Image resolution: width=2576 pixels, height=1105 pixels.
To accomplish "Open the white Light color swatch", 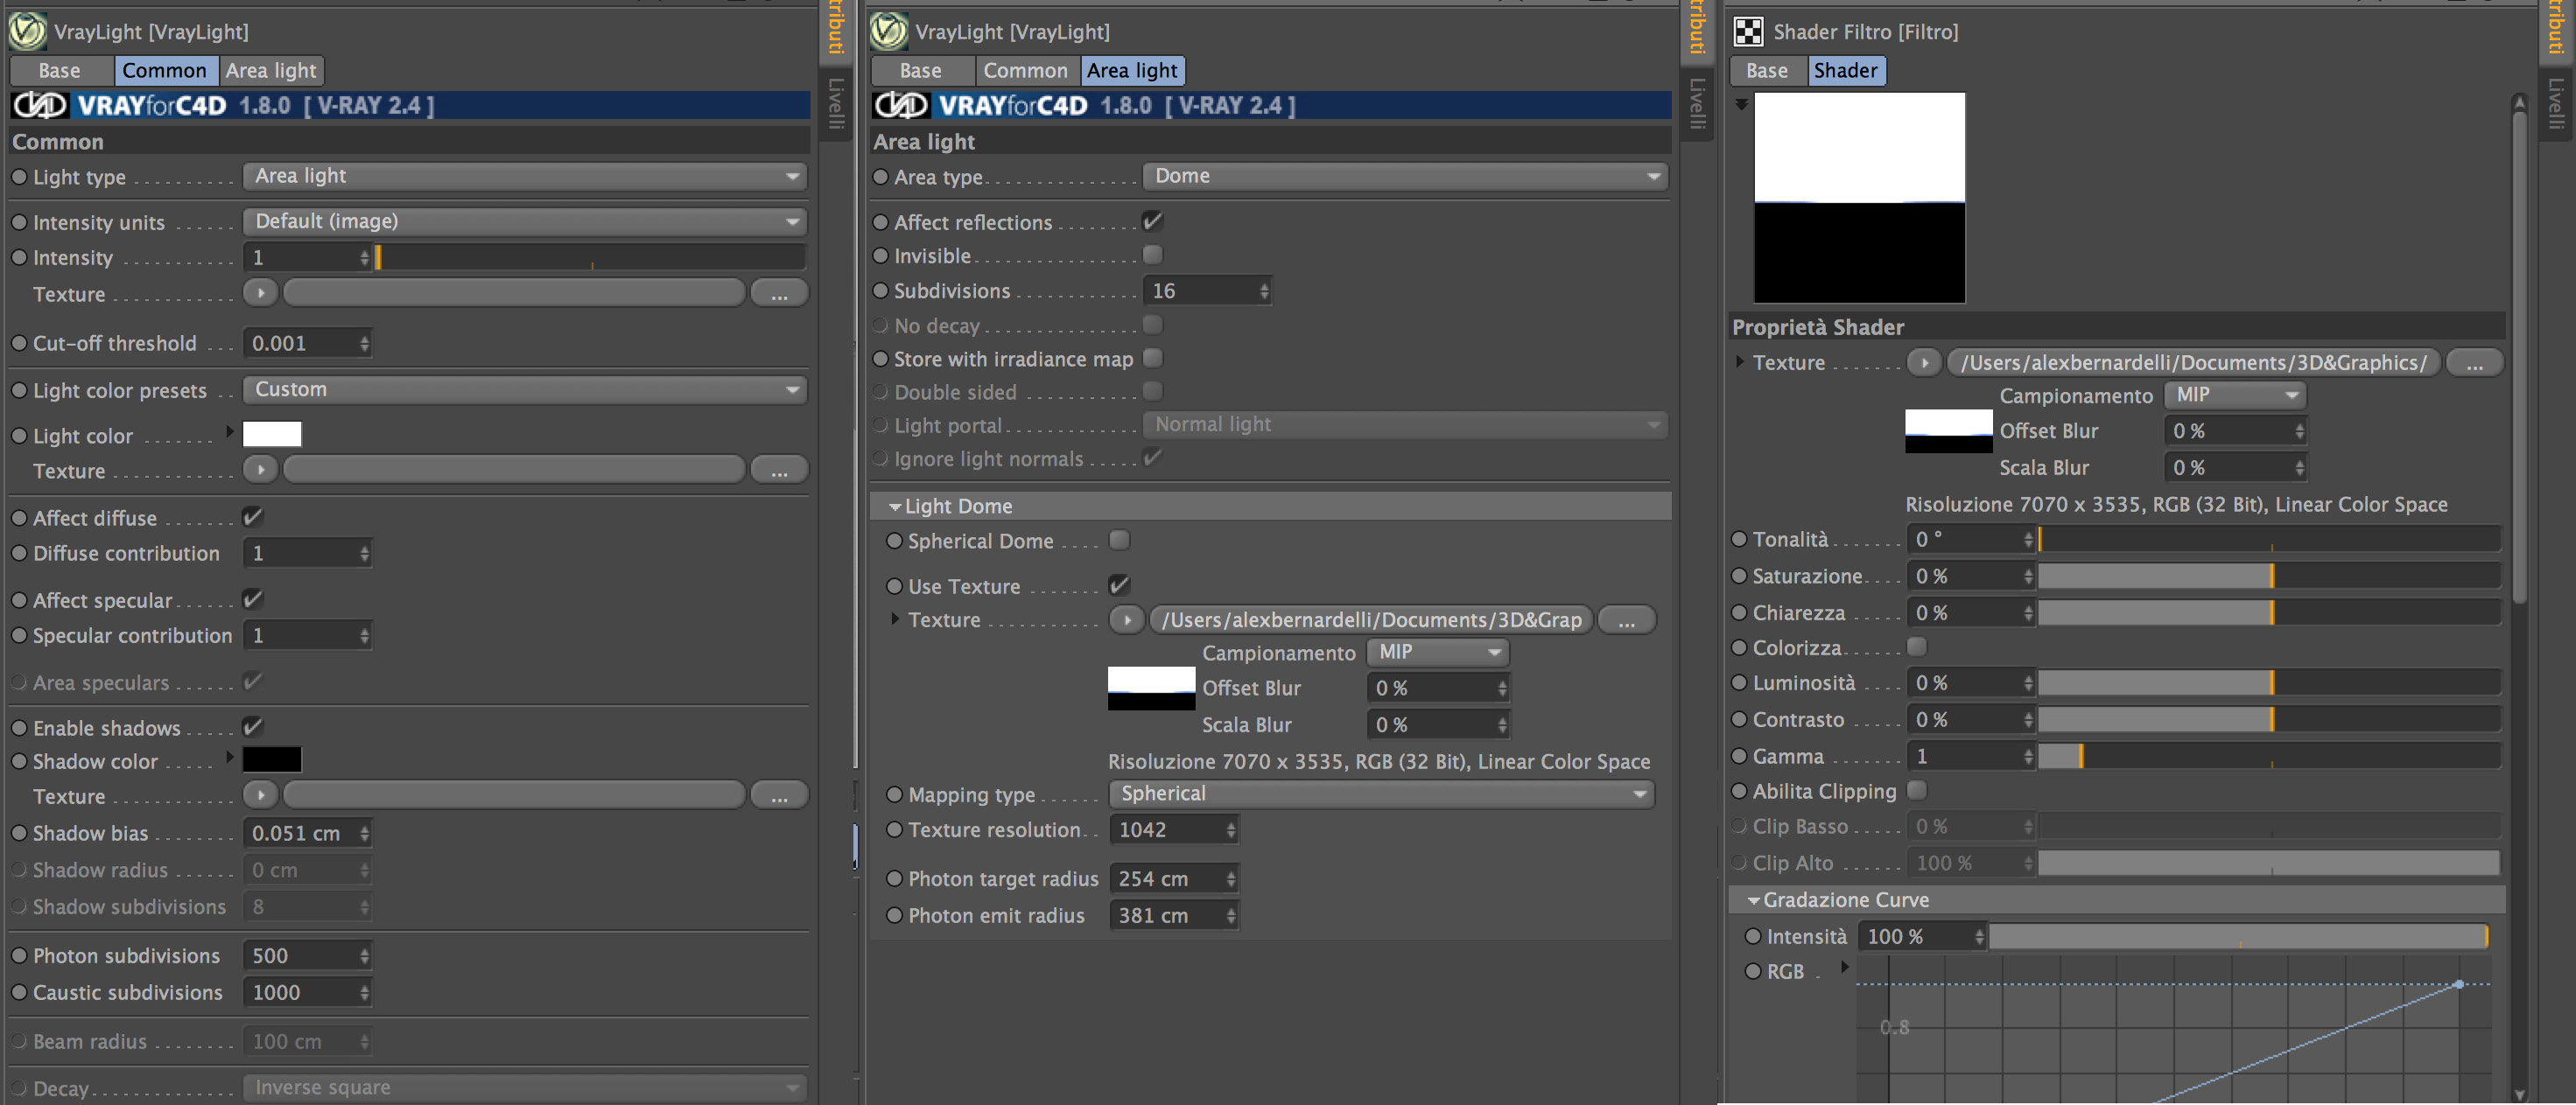I will pyautogui.click(x=272, y=435).
